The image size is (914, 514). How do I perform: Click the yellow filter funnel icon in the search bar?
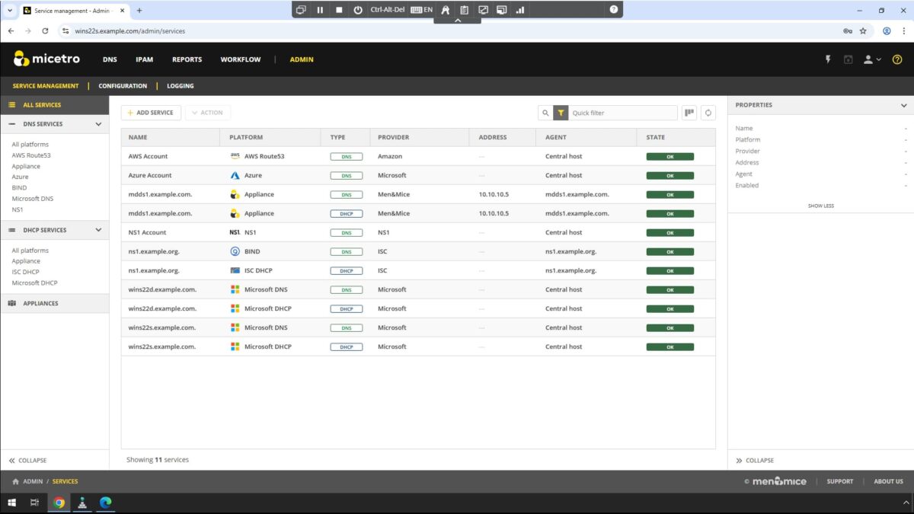561,112
